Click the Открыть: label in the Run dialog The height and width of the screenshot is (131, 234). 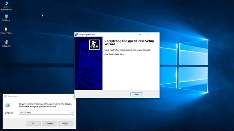point(9,113)
